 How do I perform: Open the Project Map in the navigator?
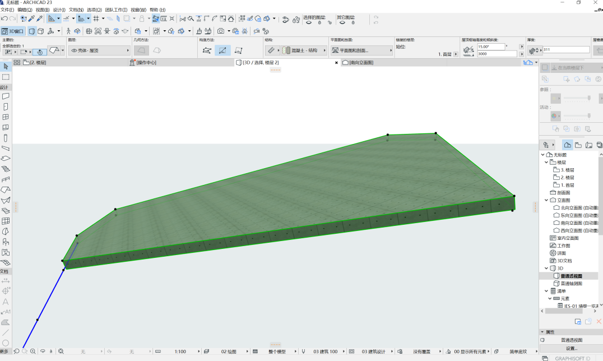[x=568, y=145]
